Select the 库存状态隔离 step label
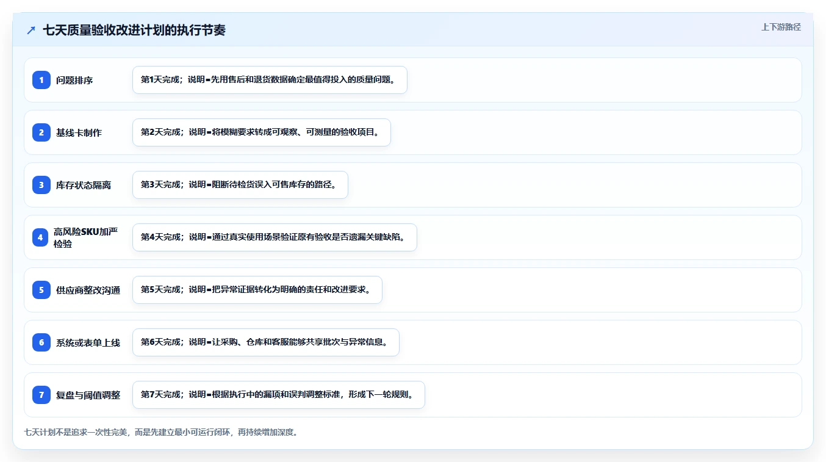Screen dimensions: 826x462 [x=84, y=185]
